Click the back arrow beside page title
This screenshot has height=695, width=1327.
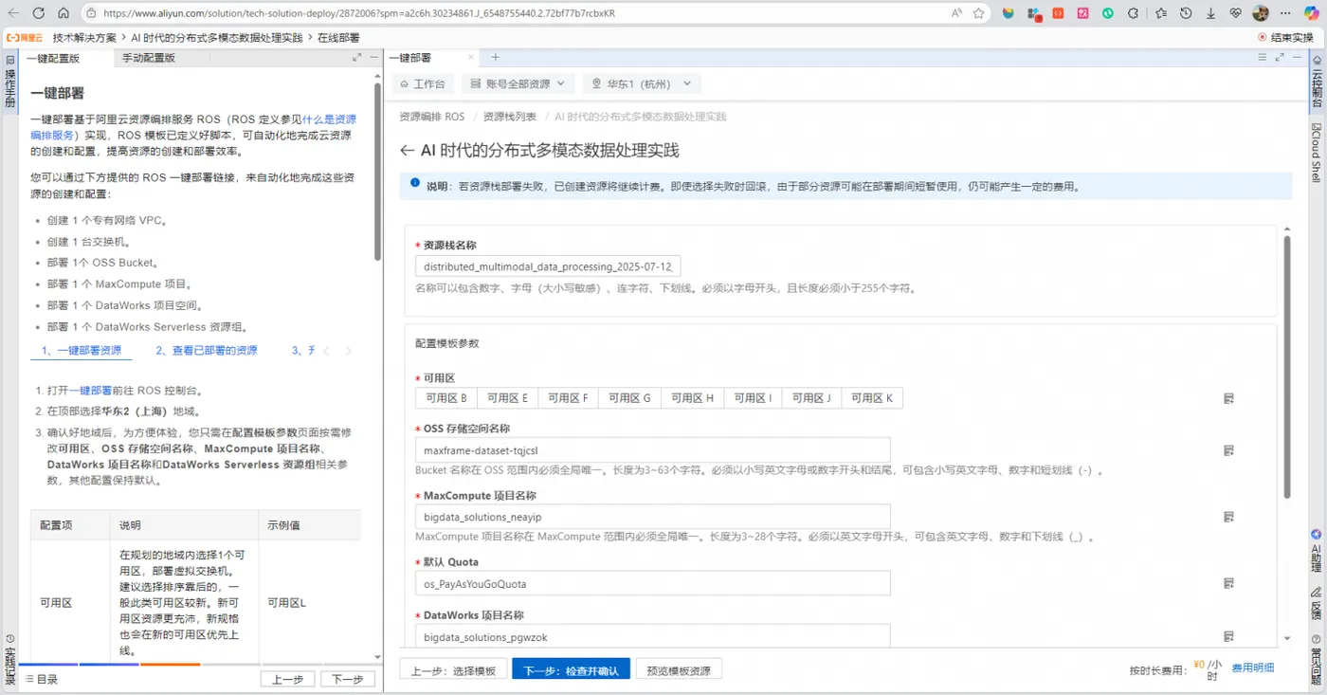408,151
